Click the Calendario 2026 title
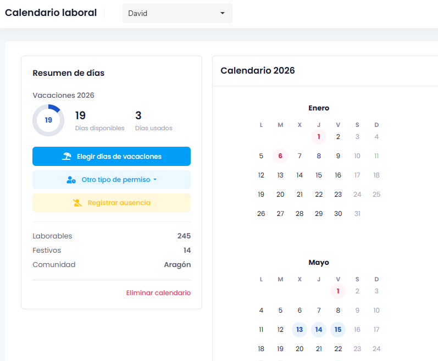The height and width of the screenshot is (361, 438). coord(258,71)
